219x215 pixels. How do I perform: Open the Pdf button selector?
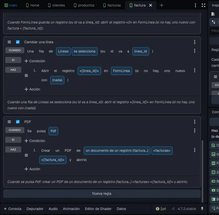(53, 131)
